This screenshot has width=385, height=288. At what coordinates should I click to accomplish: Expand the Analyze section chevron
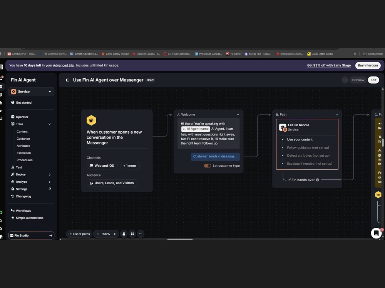[50, 182]
